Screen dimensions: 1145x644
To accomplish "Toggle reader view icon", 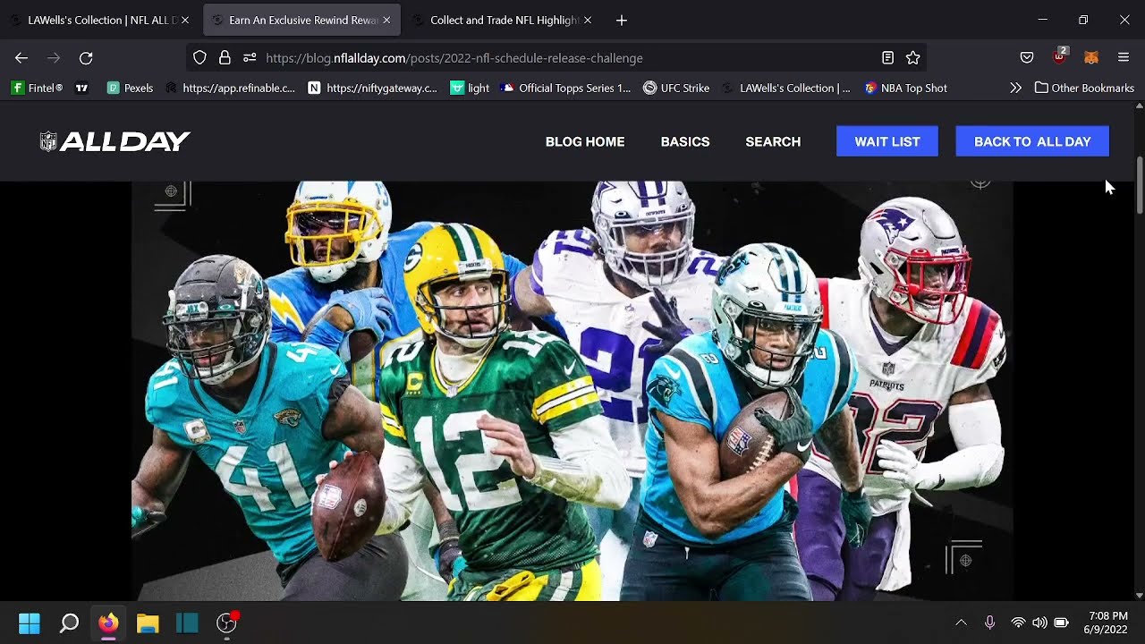I will coord(887,58).
